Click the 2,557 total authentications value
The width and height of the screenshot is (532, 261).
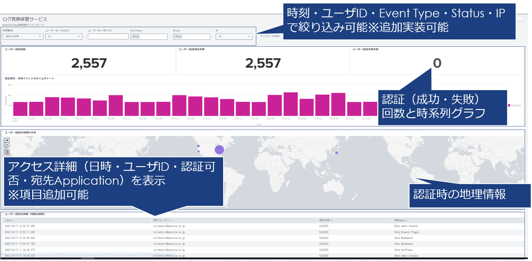tap(89, 63)
